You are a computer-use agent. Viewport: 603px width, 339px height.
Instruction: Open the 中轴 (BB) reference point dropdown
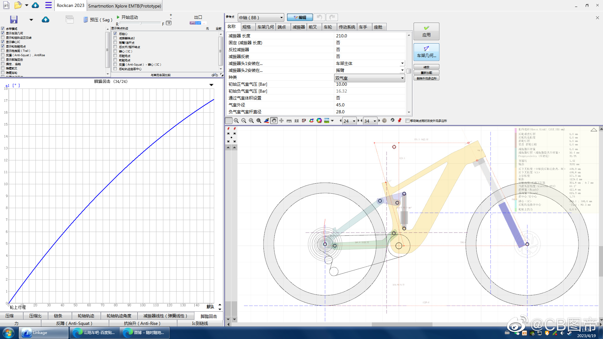click(x=261, y=18)
